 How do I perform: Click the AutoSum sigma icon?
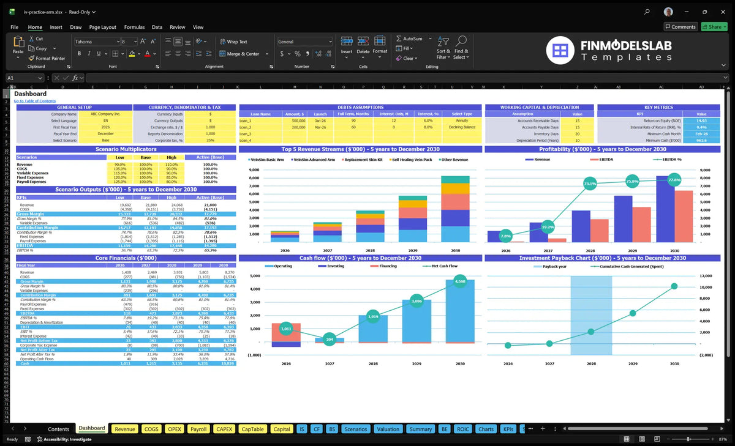pos(399,39)
